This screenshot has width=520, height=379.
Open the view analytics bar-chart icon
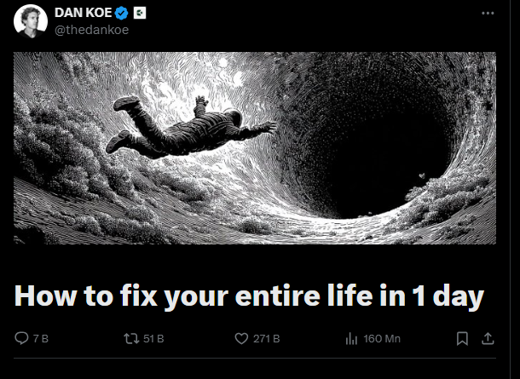pos(351,339)
